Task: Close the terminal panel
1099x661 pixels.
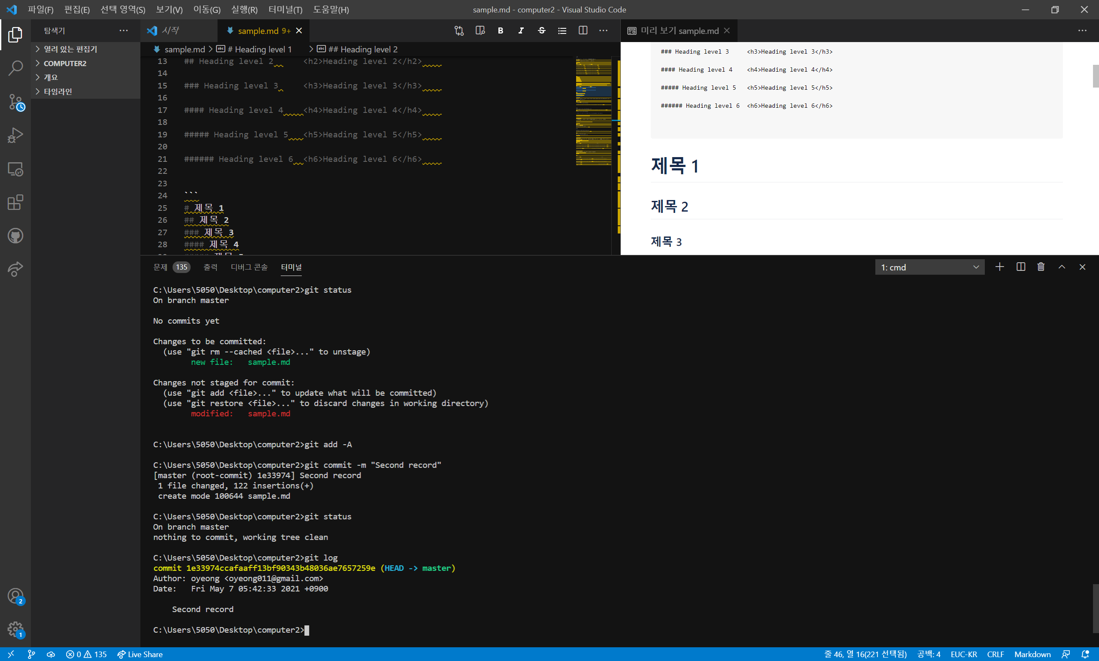Action: [x=1082, y=267]
